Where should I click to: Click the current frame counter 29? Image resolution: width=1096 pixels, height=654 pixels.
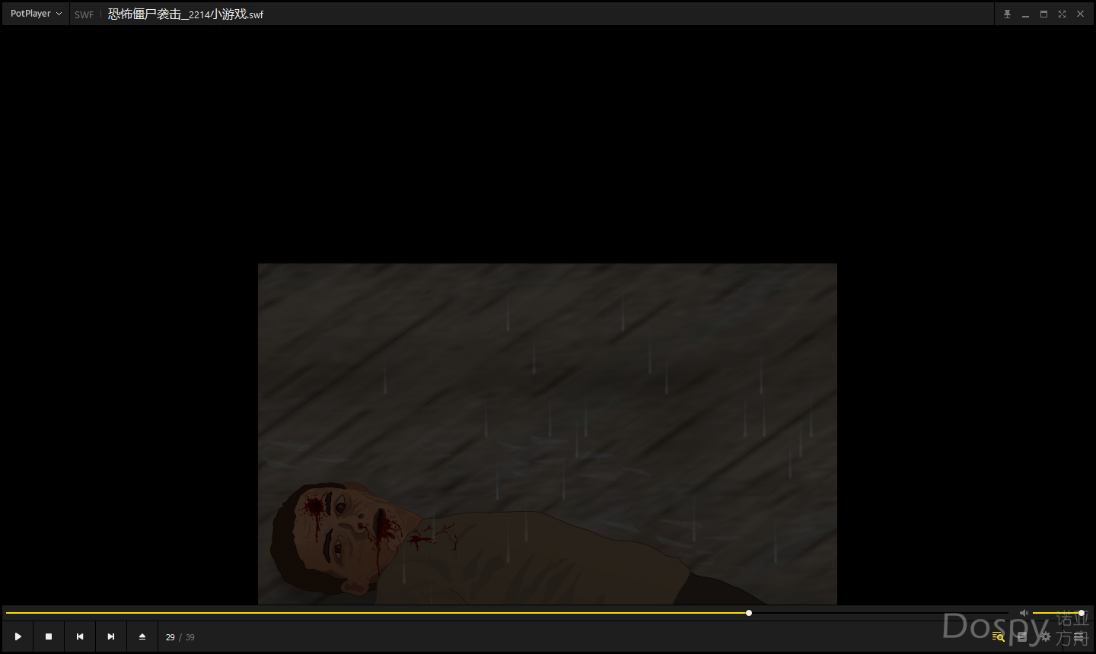tap(170, 637)
